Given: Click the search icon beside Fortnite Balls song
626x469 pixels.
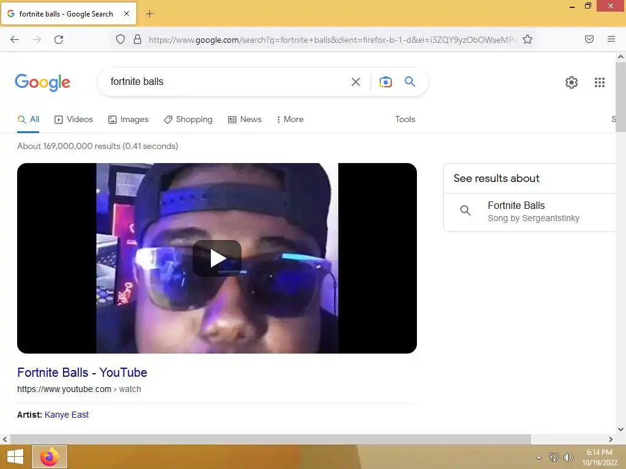Looking at the screenshot, I should [465, 210].
